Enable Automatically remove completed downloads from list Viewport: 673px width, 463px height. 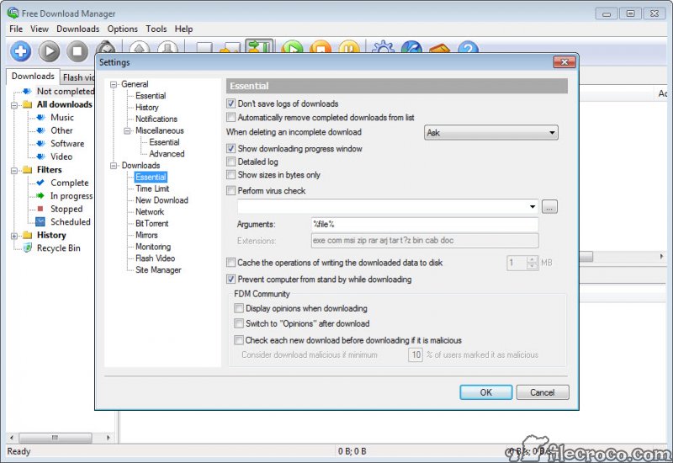(231, 117)
